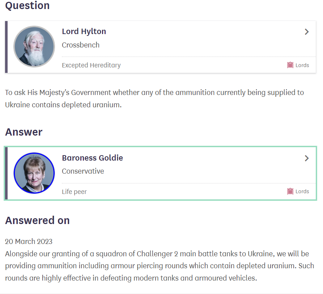
Task: Click the answer paragraph about Challenger 2 tanks
Action: click(159, 266)
